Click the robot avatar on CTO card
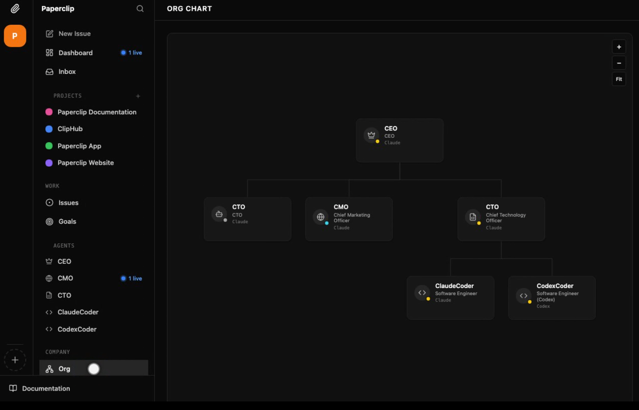 click(x=219, y=214)
